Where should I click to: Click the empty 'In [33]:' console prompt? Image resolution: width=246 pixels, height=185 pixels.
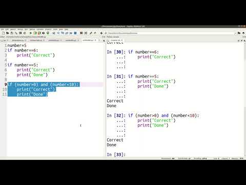pos(116,155)
